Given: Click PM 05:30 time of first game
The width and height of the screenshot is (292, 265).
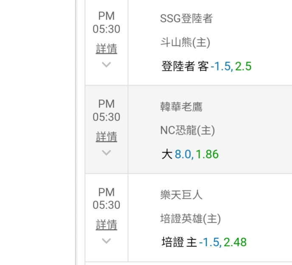Looking at the screenshot, I should tap(107, 23).
